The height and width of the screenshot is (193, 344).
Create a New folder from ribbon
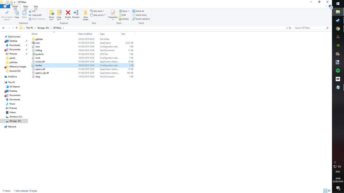tap(86, 15)
